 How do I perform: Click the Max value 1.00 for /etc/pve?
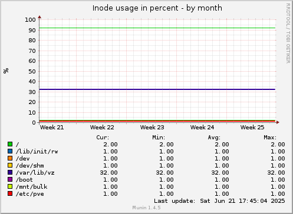tap(278, 194)
